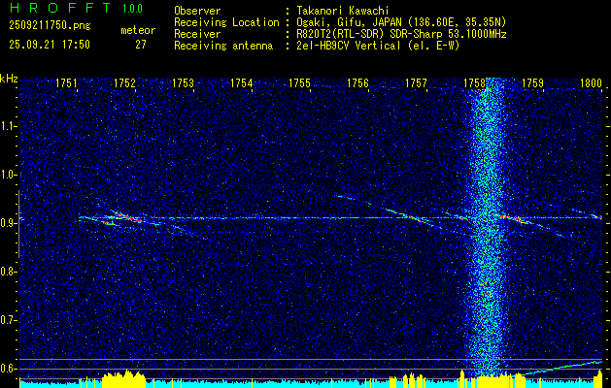Click the 0.7 kHz frequency label
This screenshot has width=611, height=388.
click(7, 320)
